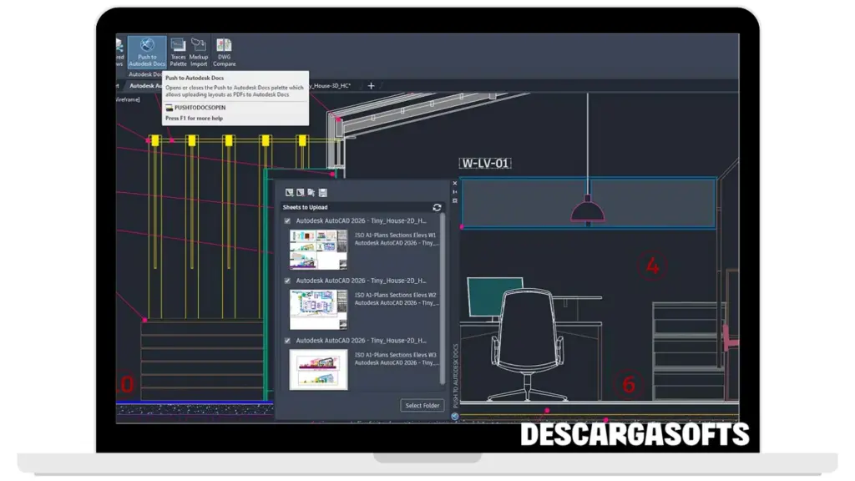The image size is (855, 481).
Task: Open palette properties gear on title bar
Action: [455, 200]
